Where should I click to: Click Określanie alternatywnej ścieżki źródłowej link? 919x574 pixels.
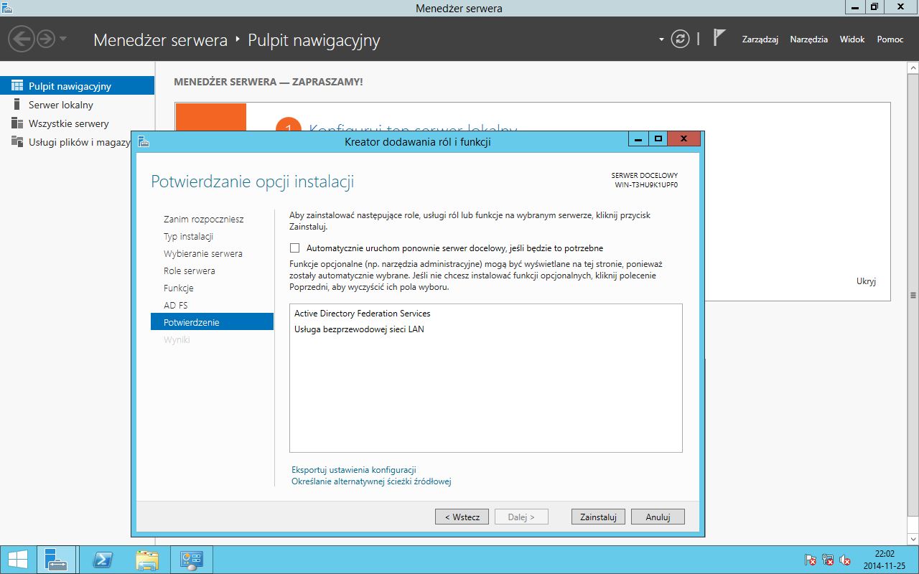(x=371, y=481)
